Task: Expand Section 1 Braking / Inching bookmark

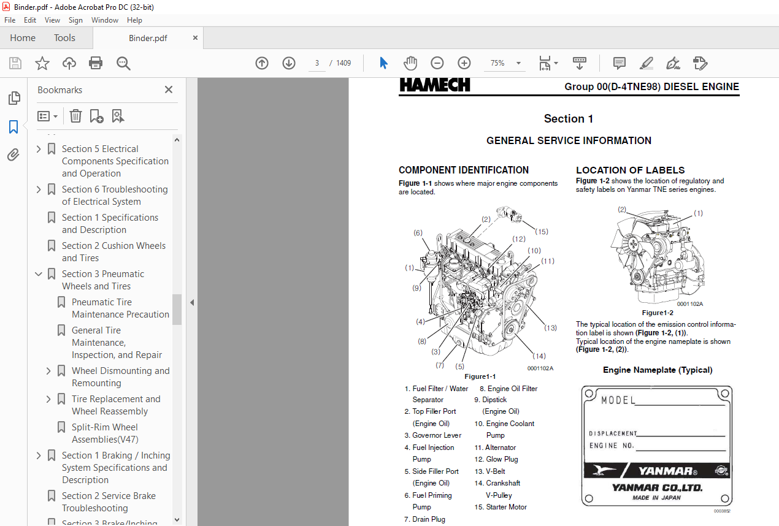Action: 39,455
